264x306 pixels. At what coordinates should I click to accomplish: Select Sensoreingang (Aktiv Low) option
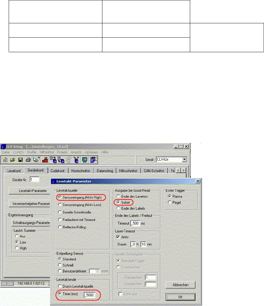(x=60, y=205)
